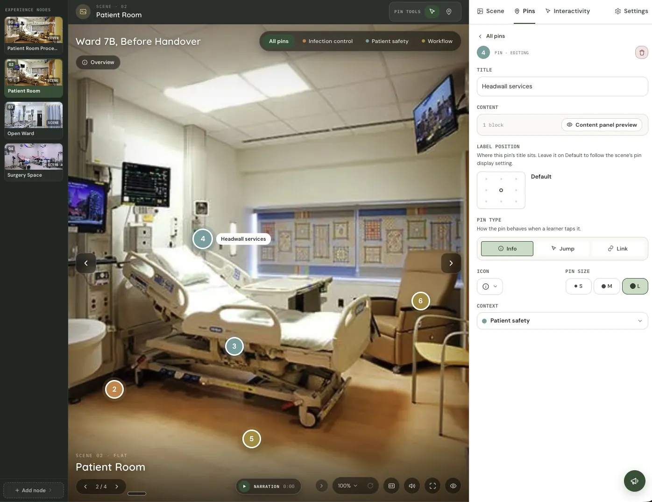Select right-middle label position dot
The height and width of the screenshot is (502, 652).
click(x=516, y=190)
